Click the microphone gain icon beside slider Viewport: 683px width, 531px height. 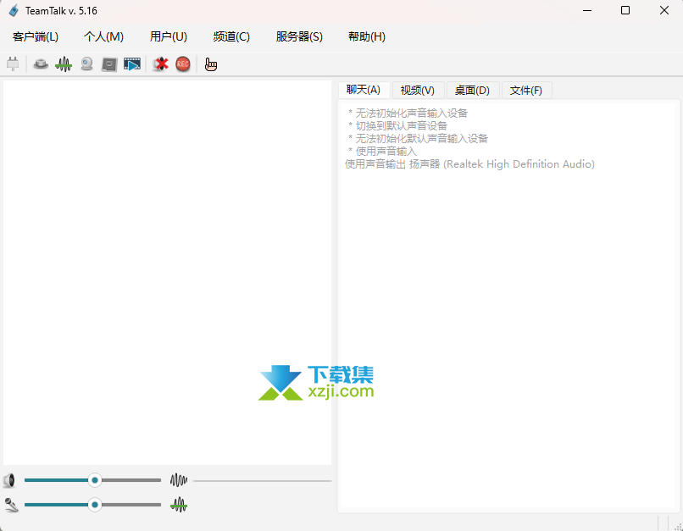11,505
